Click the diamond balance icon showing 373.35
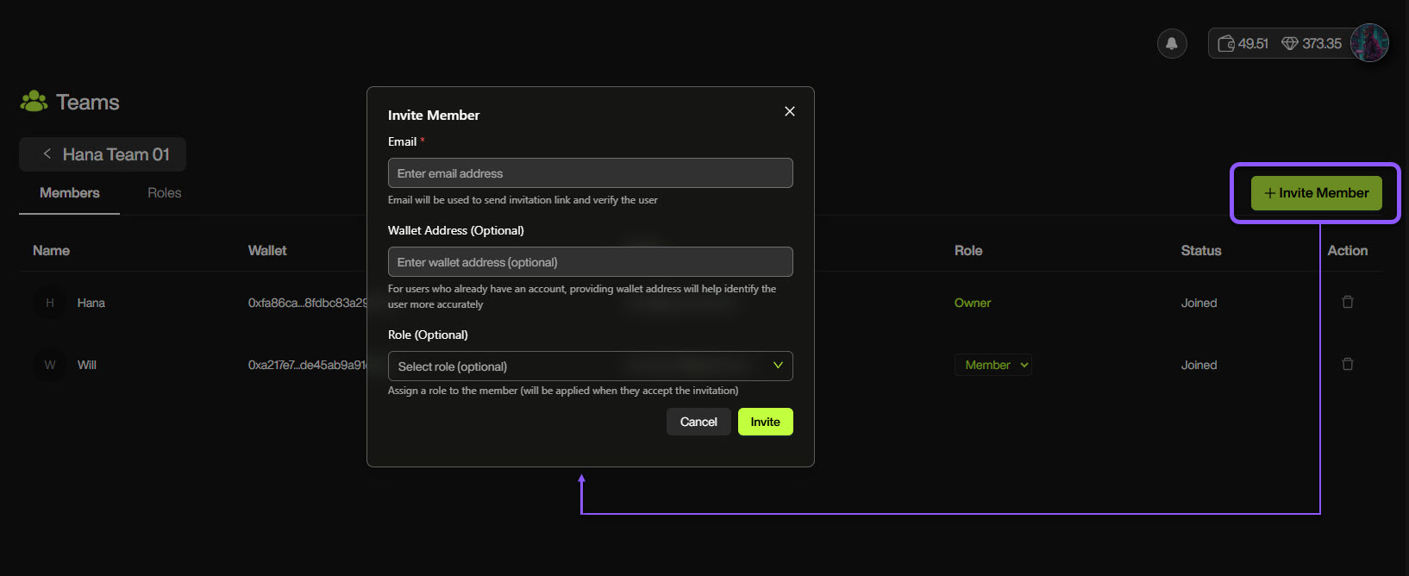Image resolution: width=1409 pixels, height=576 pixels. click(1290, 43)
